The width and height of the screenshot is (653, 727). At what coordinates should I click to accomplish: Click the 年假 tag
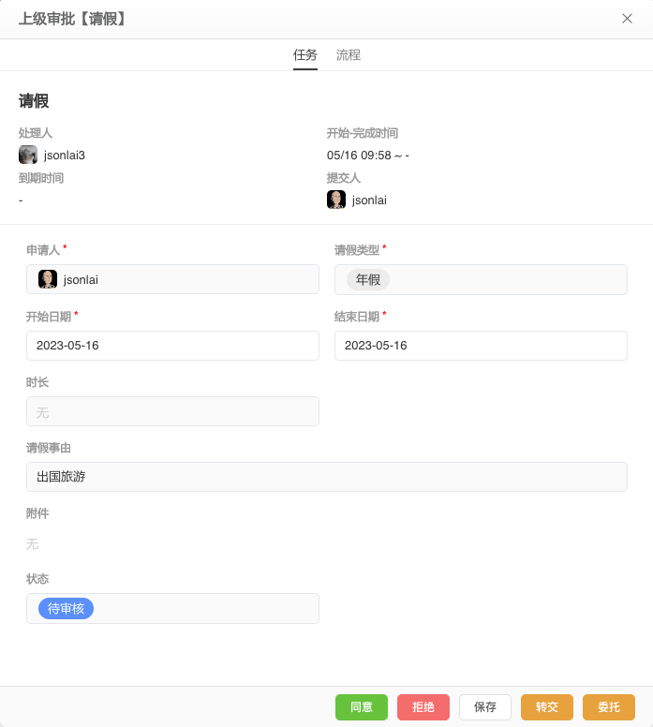368,279
